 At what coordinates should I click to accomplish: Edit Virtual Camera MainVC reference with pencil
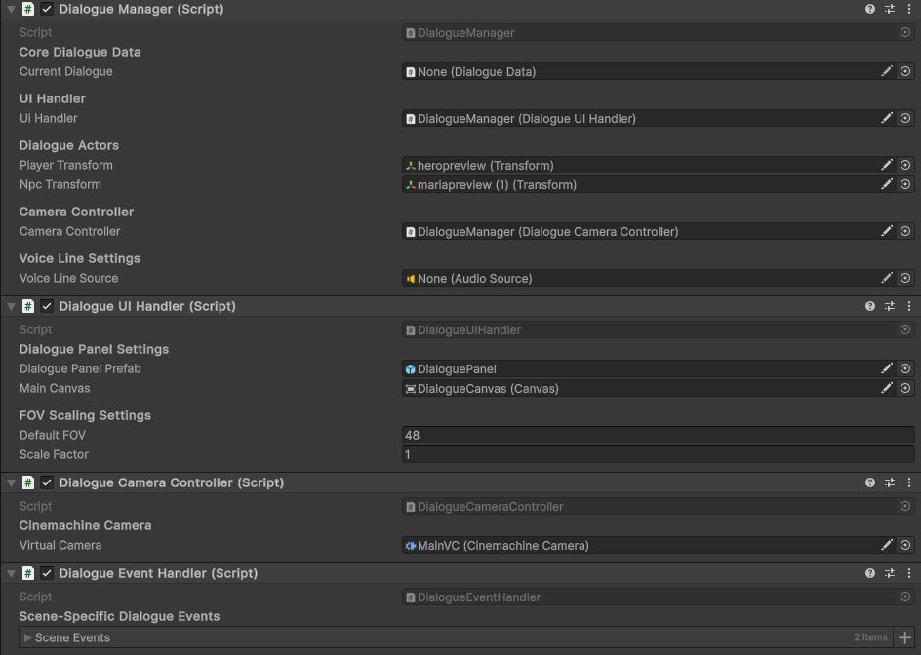coord(886,545)
